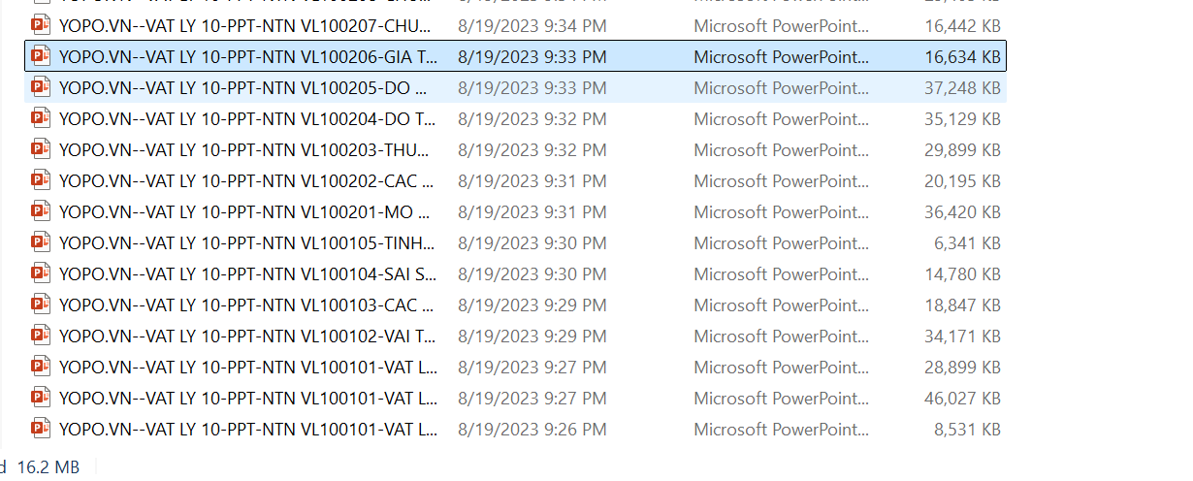This screenshot has width=1193, height=481.
Task: Click the PowerPoint icon of the VL100206-GIA file
Action: 40,57
